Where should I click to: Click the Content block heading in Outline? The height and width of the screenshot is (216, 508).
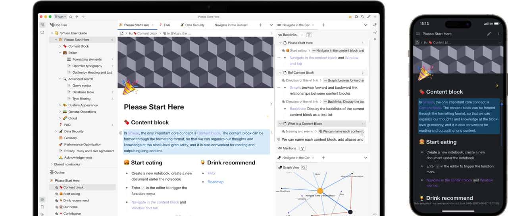coord(73,187)
